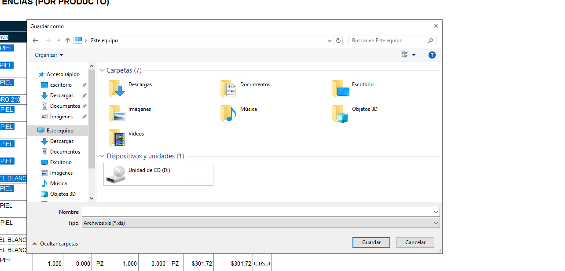Collapse the Carpetas (7) group
This screenshot has width=565, height=271.
point(103,70)
